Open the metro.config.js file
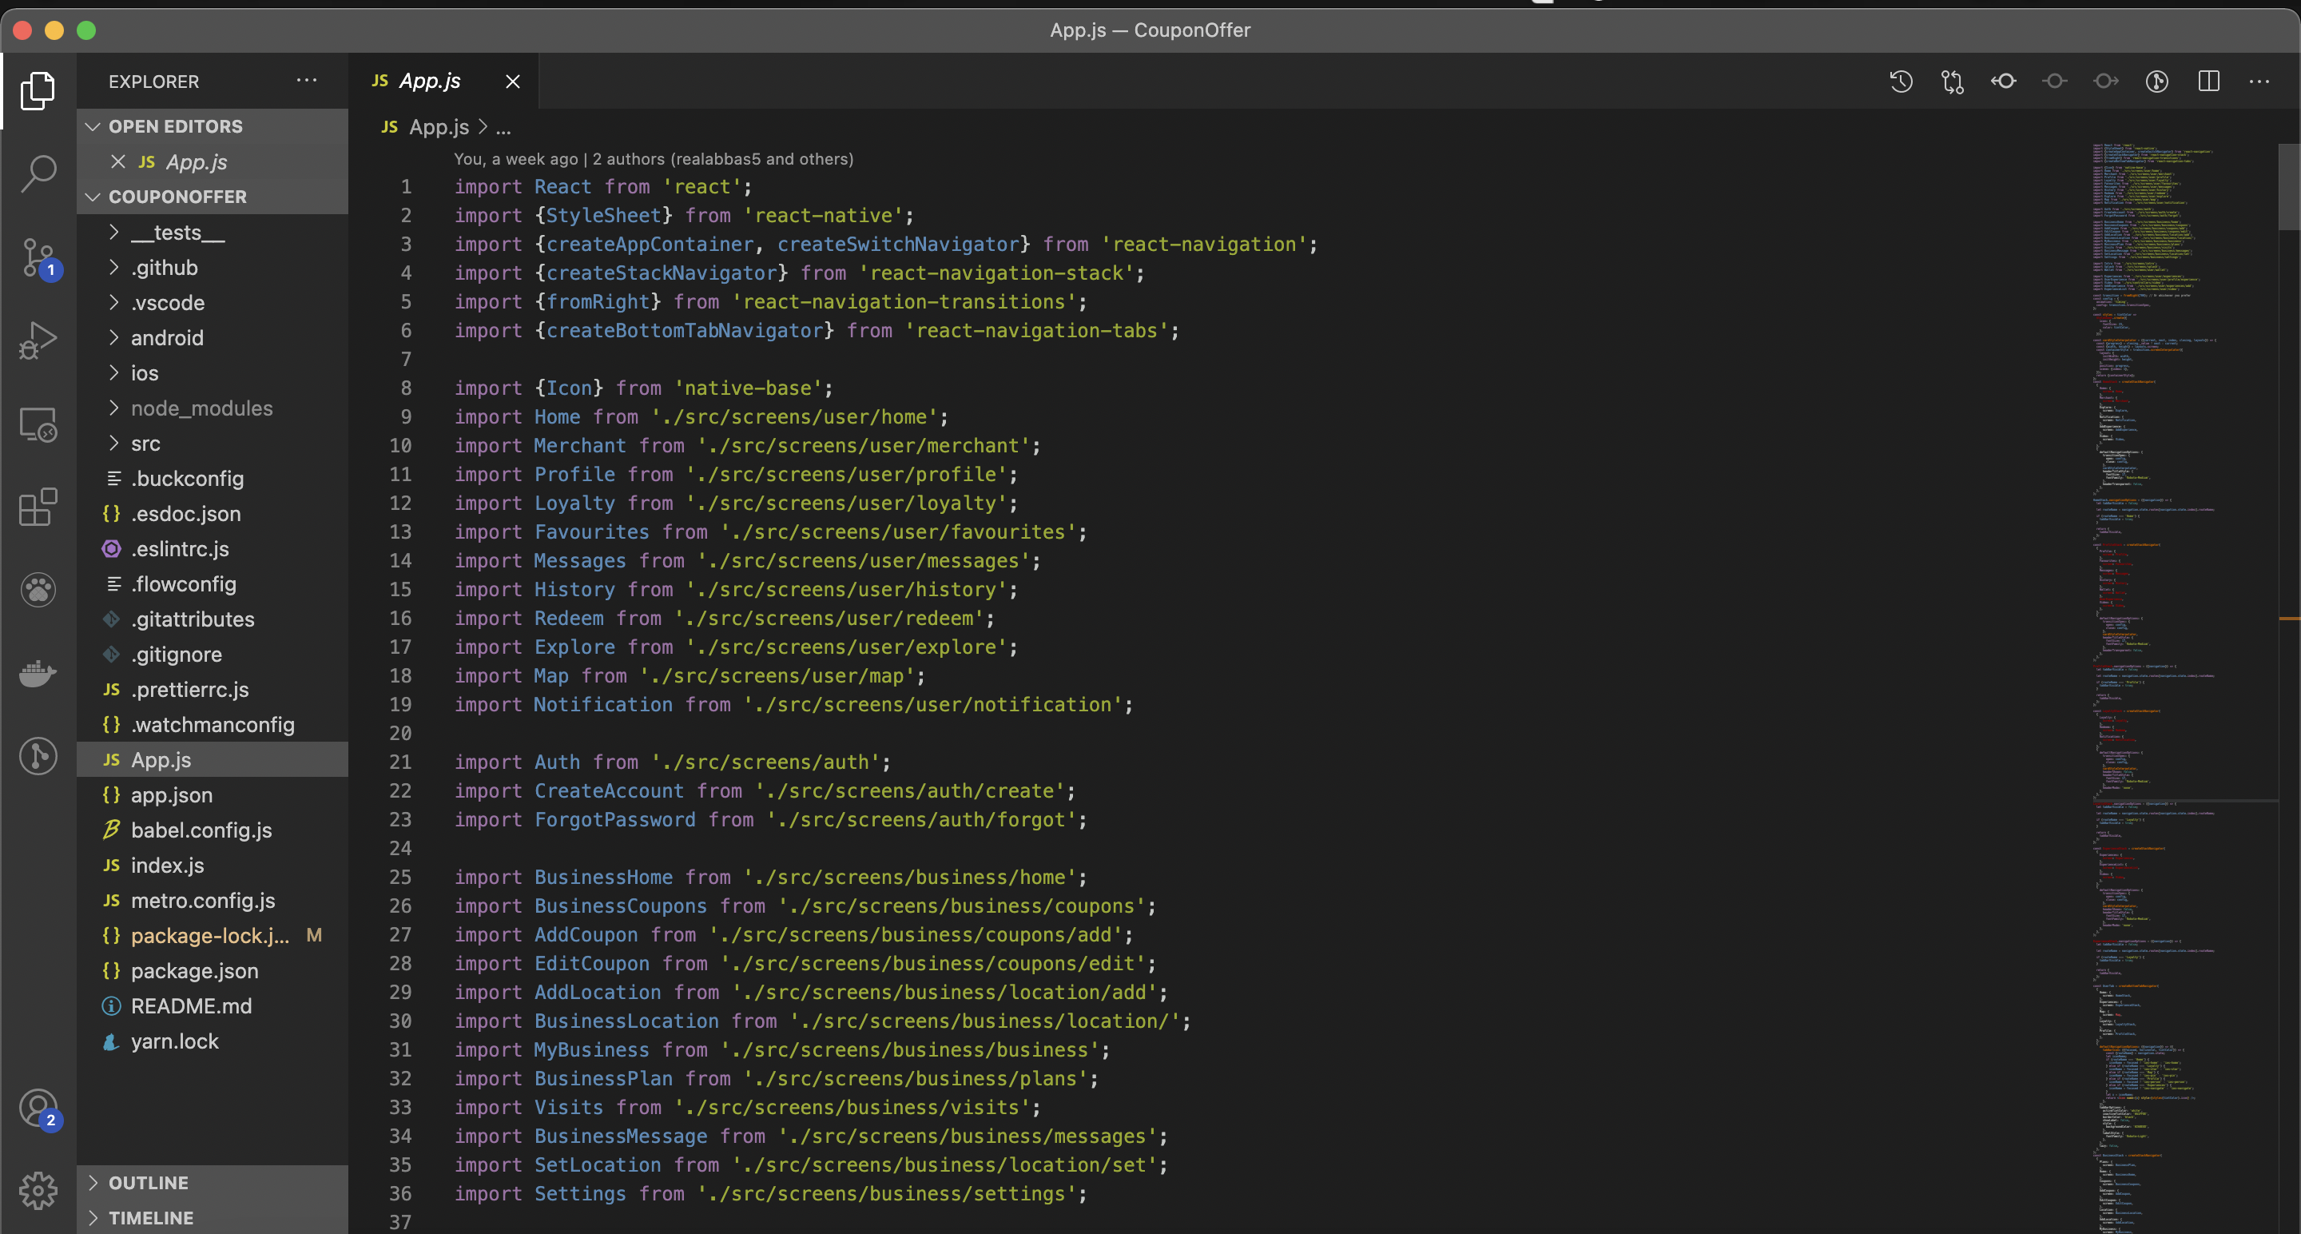Screen dimensions: 2301x1234 click(213, 901)
